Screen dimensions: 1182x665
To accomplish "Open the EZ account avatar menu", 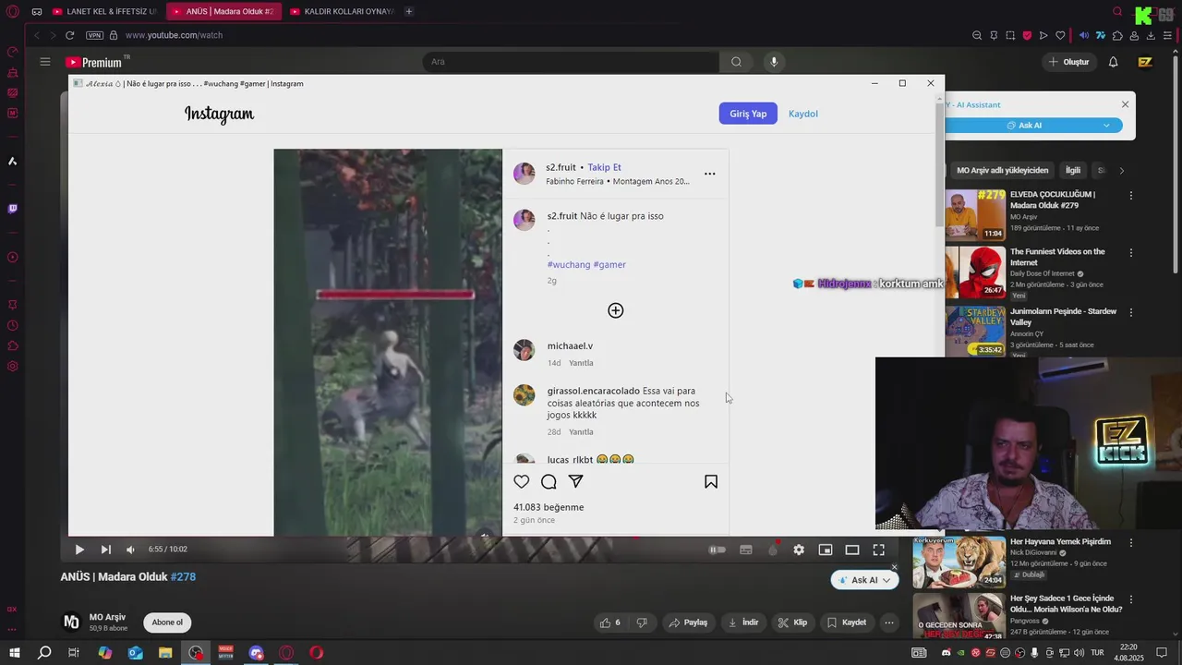I will 1145,62.
